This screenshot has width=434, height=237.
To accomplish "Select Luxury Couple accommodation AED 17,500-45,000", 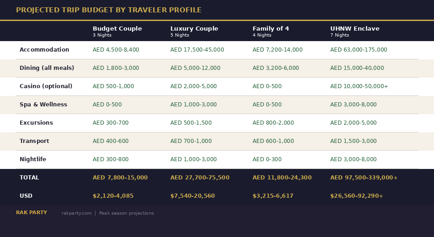I will click(x=197, y=50).
